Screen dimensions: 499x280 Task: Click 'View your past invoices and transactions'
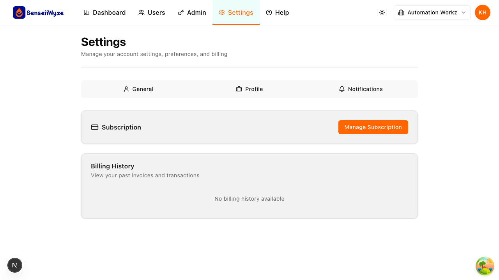coord(145,175)
